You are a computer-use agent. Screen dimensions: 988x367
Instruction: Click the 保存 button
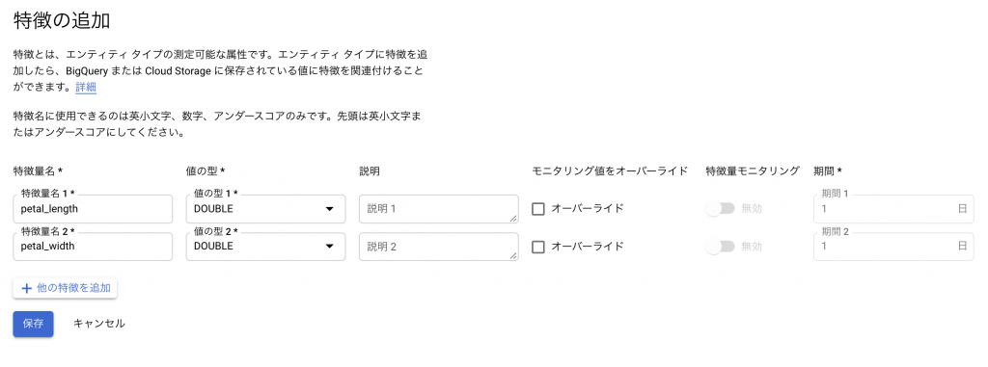(x=34, y=325)
